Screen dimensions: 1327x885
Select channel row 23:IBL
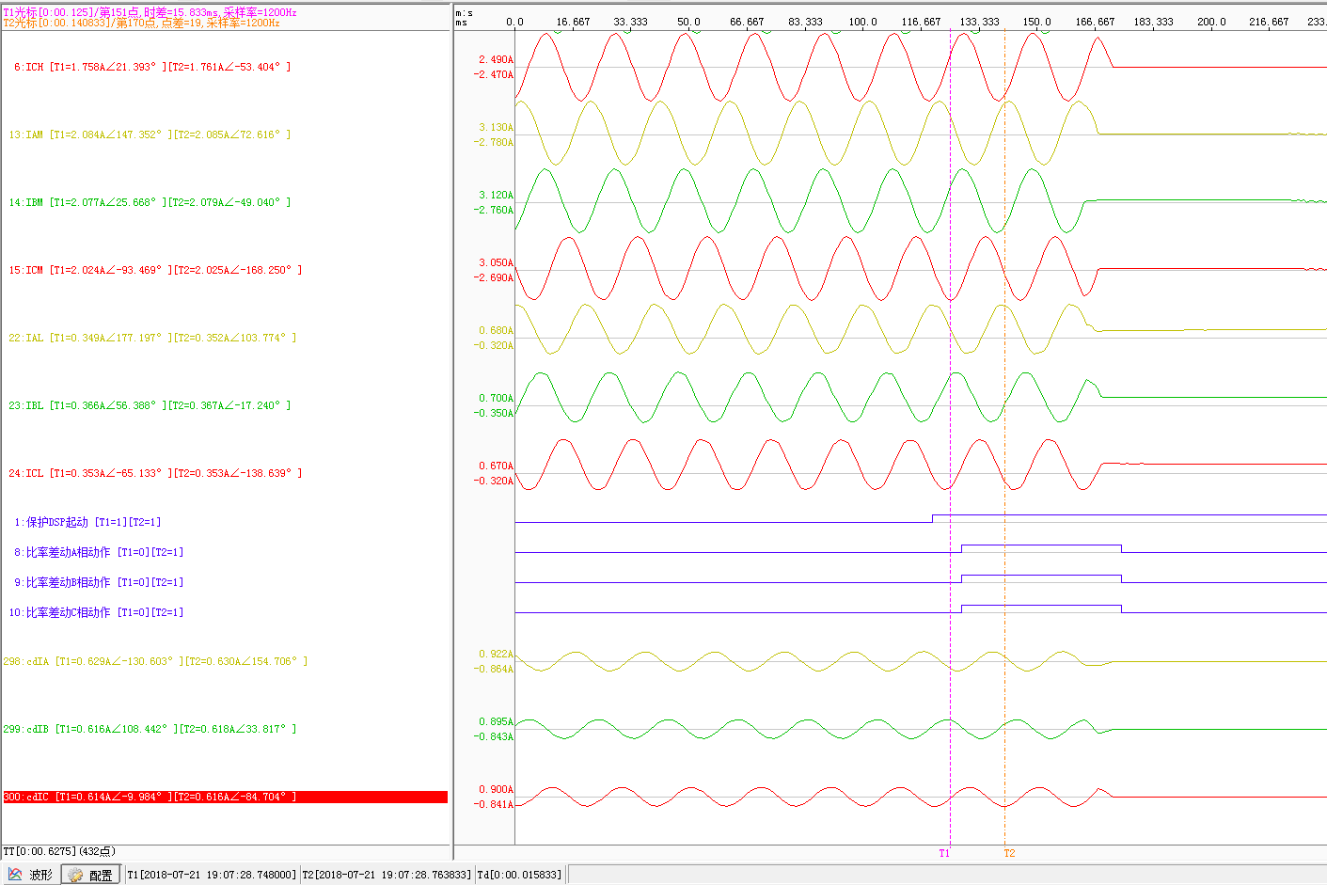point(150,406)
